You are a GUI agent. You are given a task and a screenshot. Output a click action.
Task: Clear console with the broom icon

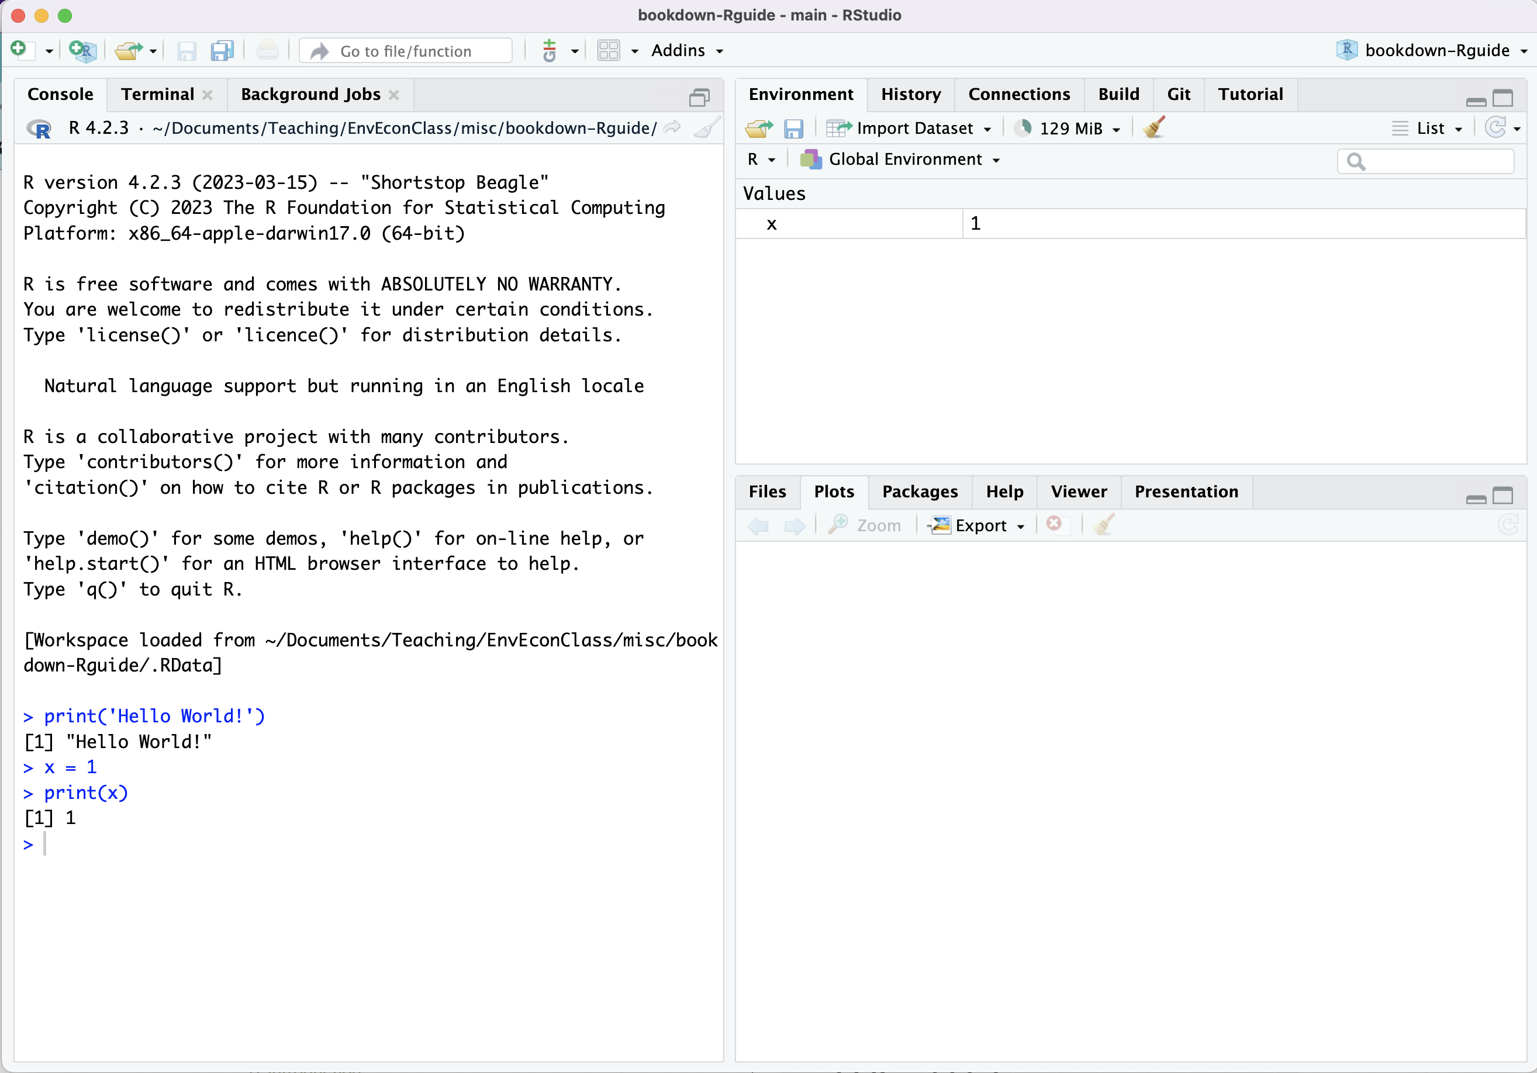pos(707,128)
